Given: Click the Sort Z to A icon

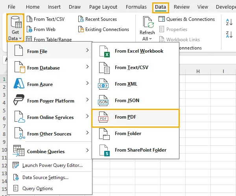Looking at the screenshot, I should click(x=229, y=35).
